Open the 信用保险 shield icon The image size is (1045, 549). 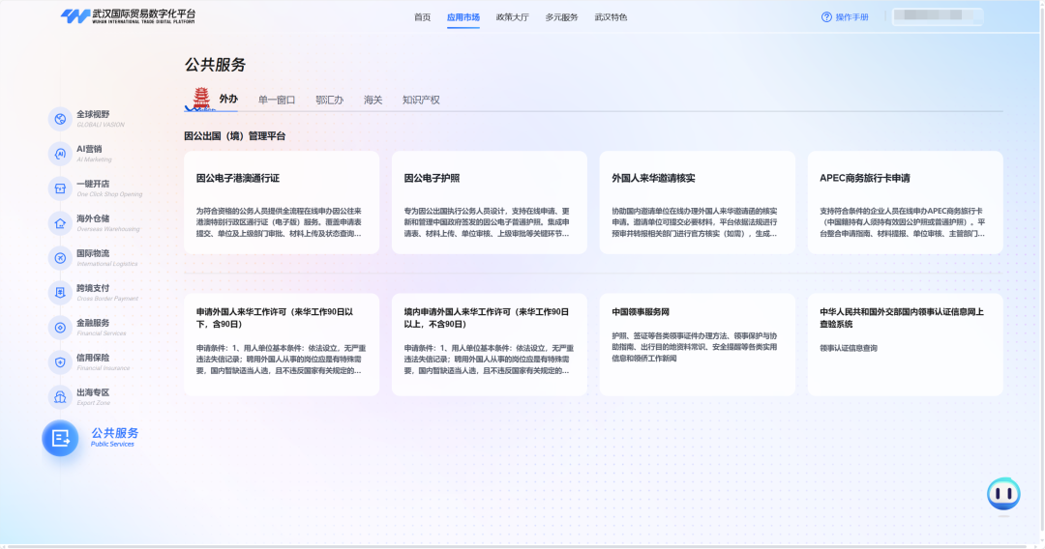coord(60,362)
